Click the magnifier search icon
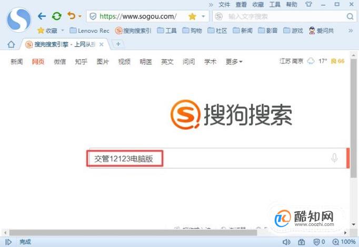The width and height of the screenshot is (359, 247). 350,16
